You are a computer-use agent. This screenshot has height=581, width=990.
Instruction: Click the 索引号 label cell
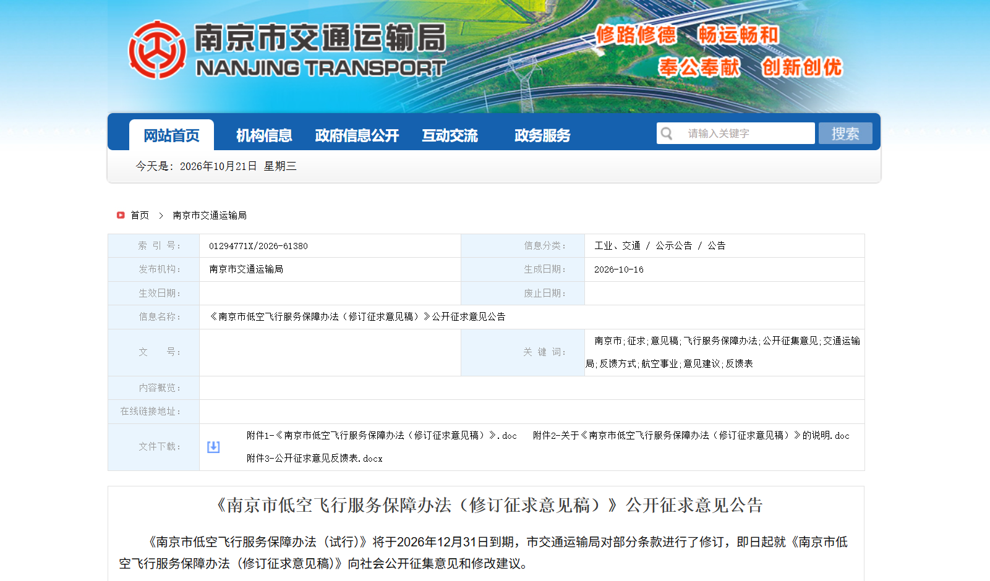[154, 245]
